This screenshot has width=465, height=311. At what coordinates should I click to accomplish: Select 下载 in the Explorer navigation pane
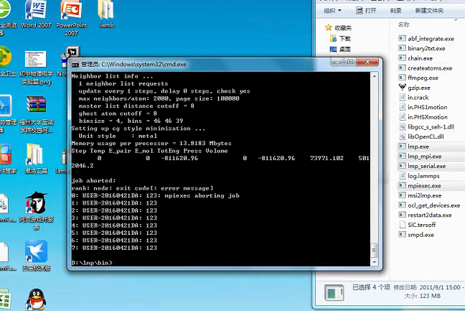pyautogui.click(x=344, y=39)
